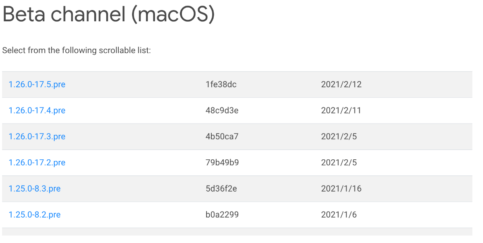Click the 'Select from the following scrollable list' text

point(76,51)
